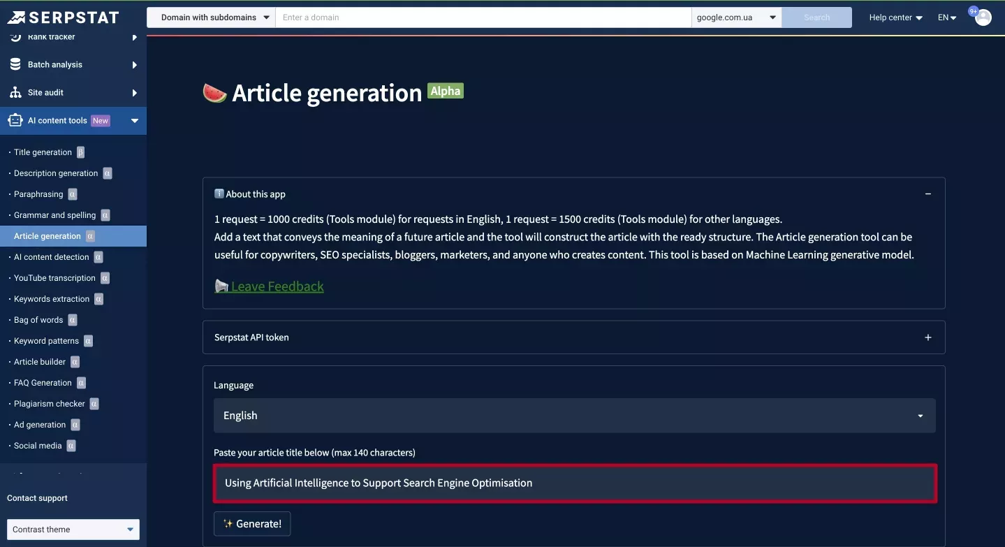
Task: Click the watermelon icon beside Article generation
Action: [x=215, y=93]
